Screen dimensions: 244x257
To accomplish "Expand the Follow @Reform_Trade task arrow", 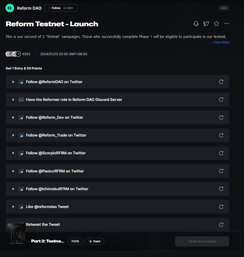I will point(13,135).
